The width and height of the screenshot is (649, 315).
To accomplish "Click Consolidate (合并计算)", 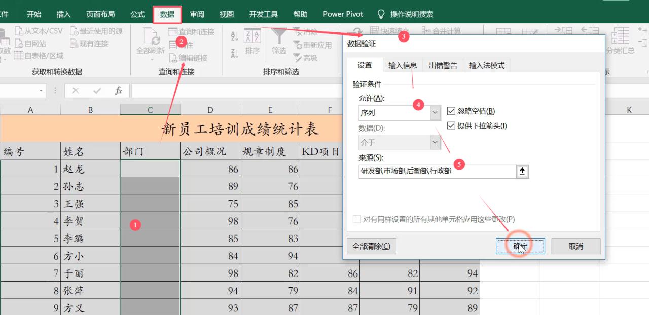I will [442, 31].
